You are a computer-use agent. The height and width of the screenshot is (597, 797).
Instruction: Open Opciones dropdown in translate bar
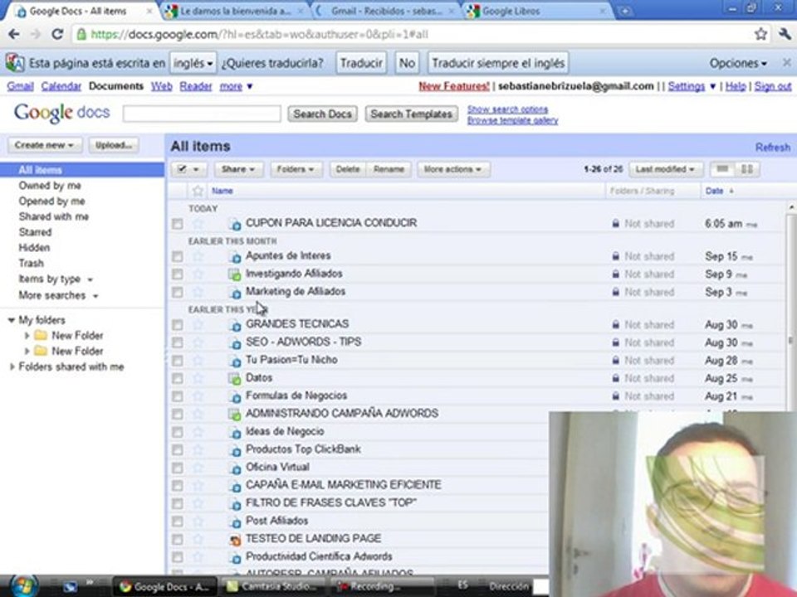738,63
